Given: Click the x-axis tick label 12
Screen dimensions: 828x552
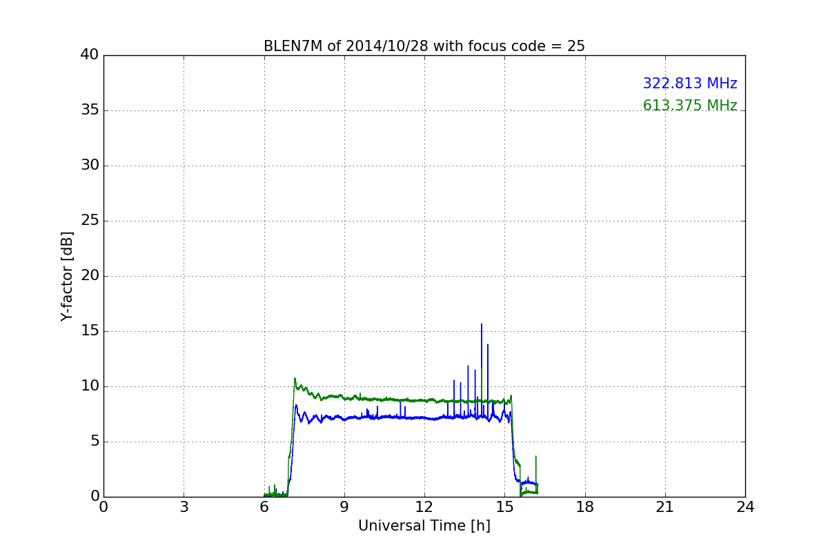Looking at the screenshot, I should [x=424, y=507].
